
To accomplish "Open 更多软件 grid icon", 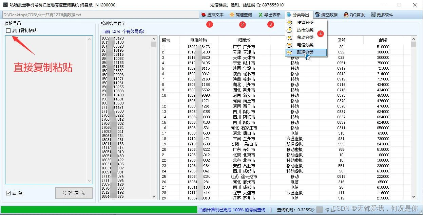I will [x=373, y=15].
